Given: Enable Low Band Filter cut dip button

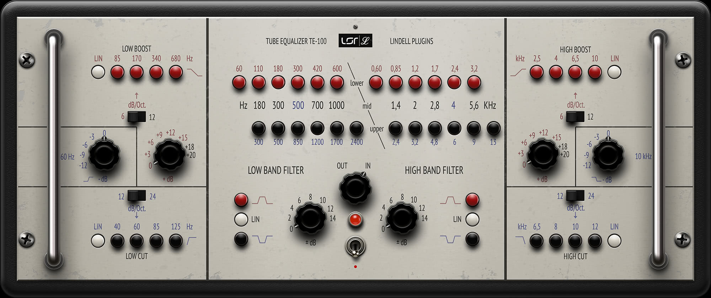Looking at the screenshot, I should tap(241, 239).
